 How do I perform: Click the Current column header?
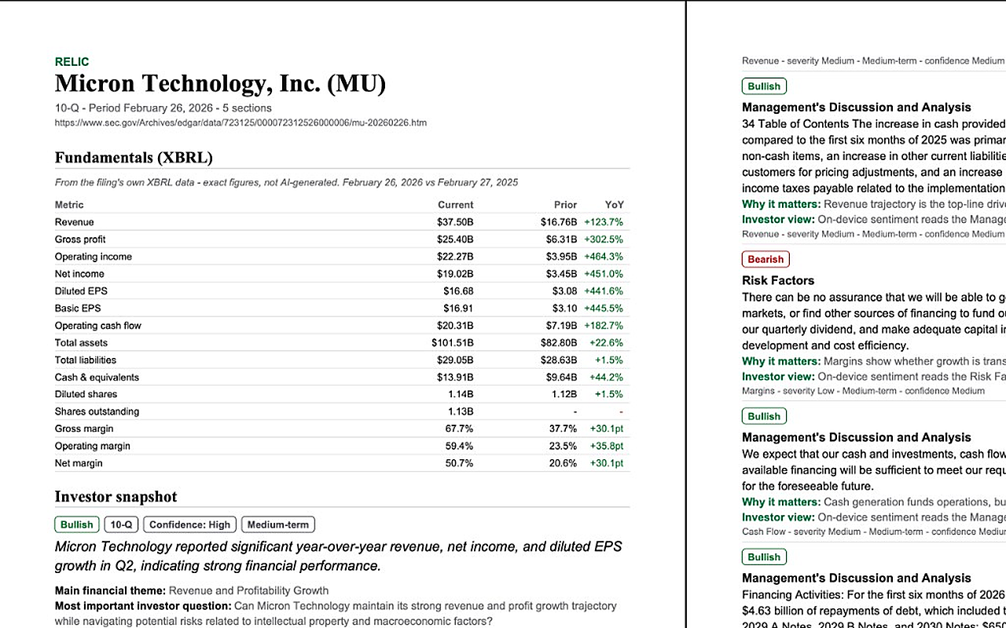tap(455, 205)
